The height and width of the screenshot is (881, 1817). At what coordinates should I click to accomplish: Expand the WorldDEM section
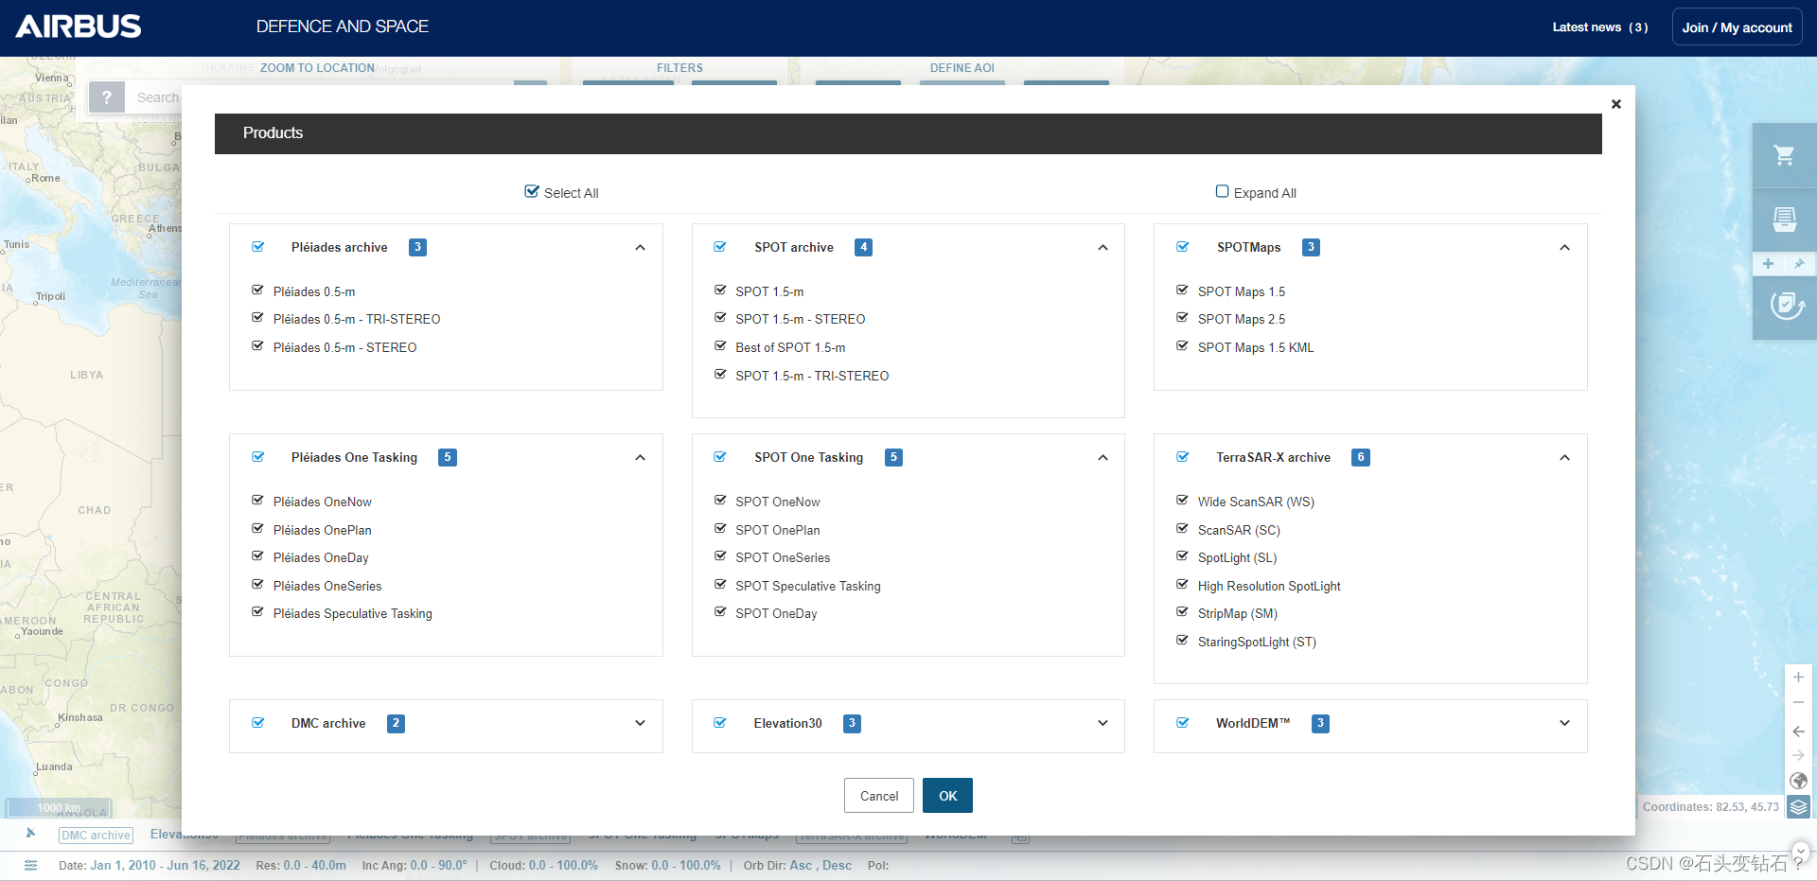1565,723
